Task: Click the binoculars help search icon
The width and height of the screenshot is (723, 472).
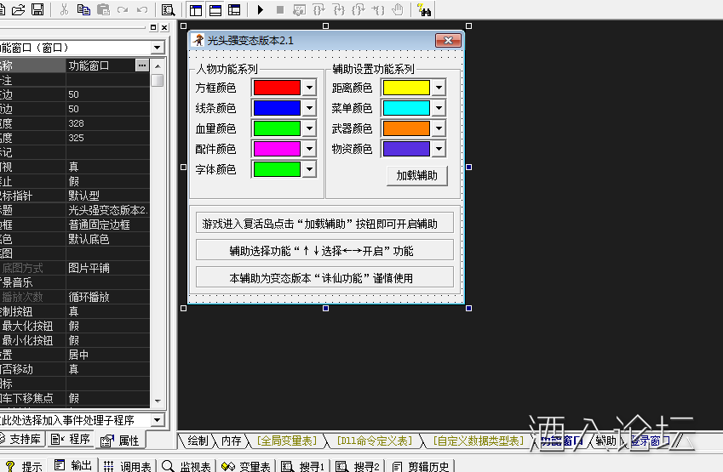Action: [424, 10]
